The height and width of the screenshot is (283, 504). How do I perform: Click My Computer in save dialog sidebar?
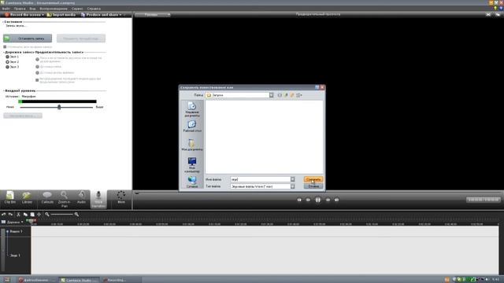point(192,165)
